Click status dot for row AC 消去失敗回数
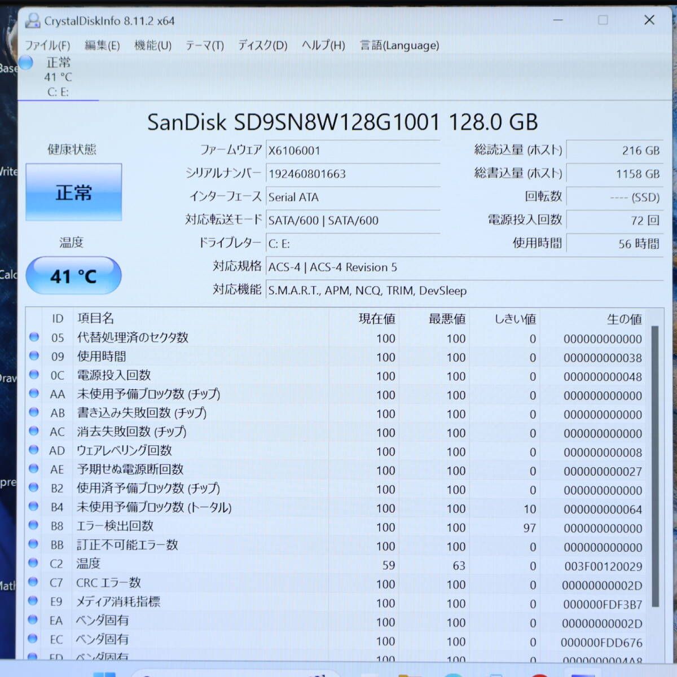This screenshot has width=677, height=677. click(x=34, y=431)
